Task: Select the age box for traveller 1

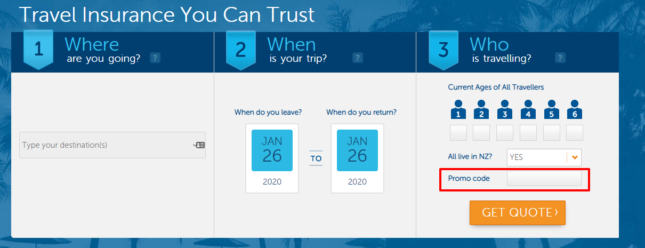Action: pyautogui.click(x=458, y=133)
